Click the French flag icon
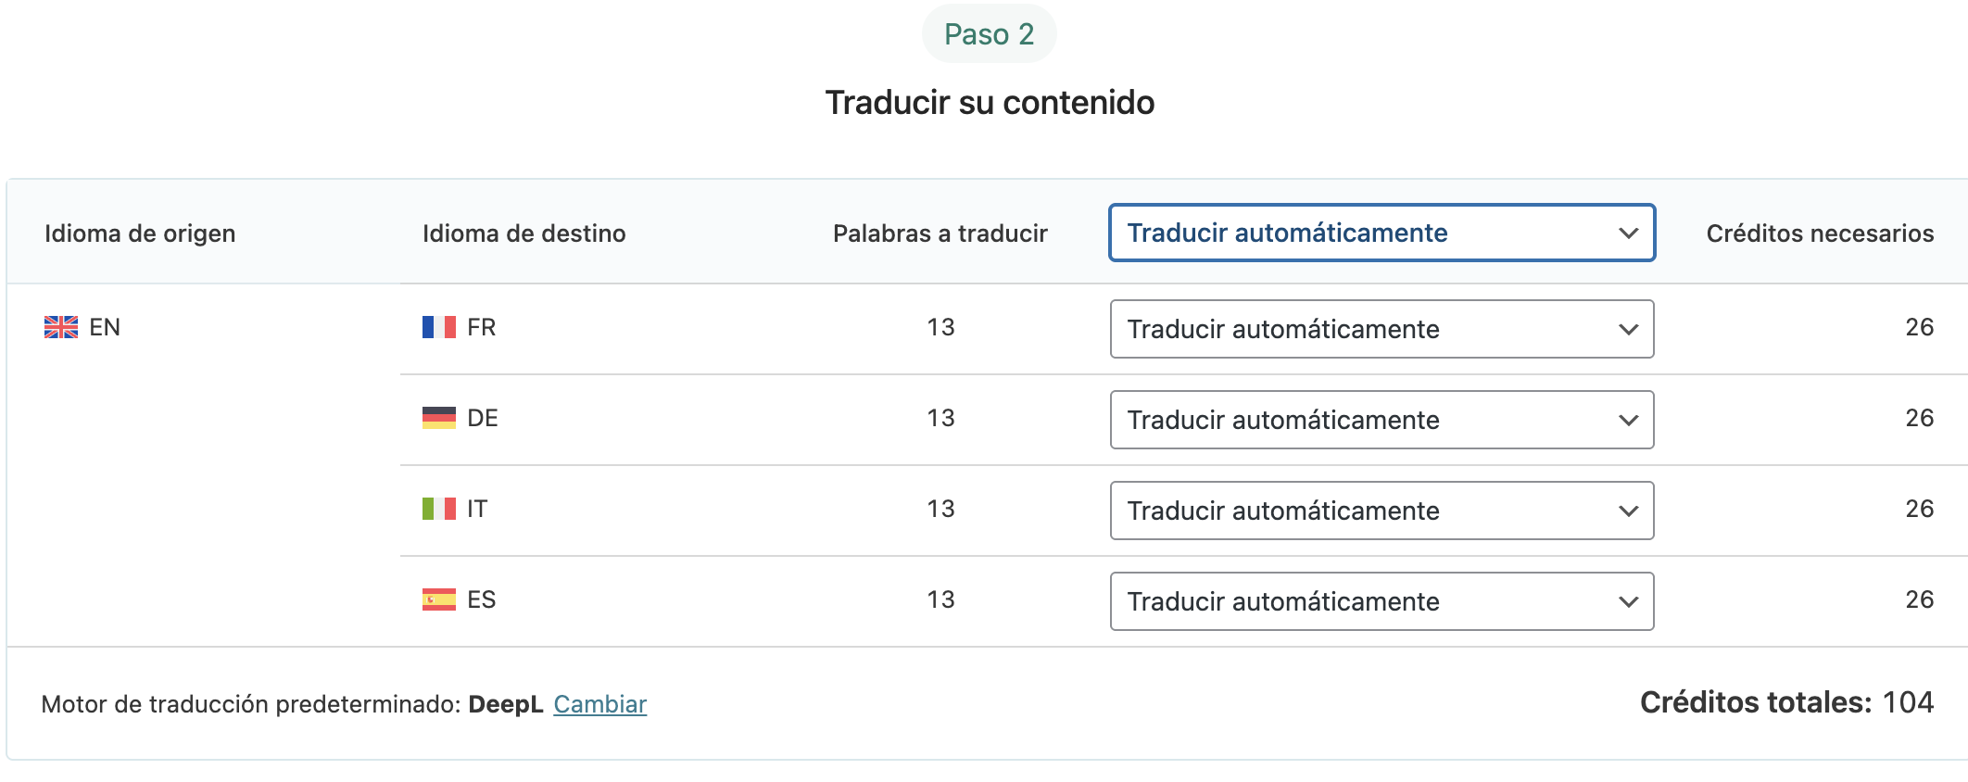 click(x=438, y=327)
